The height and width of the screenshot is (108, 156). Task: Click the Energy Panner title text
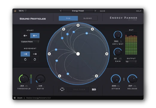coord(123,18)
